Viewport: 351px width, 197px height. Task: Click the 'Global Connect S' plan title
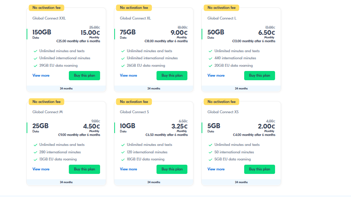(134, 112)
